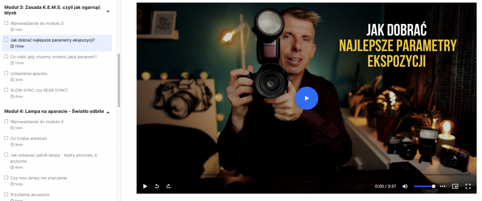The height and width of the screenshot is (201, 482).
Task: Check the Czy moc lampy ma znaczenie checkbox
Action: coord(6,178)
